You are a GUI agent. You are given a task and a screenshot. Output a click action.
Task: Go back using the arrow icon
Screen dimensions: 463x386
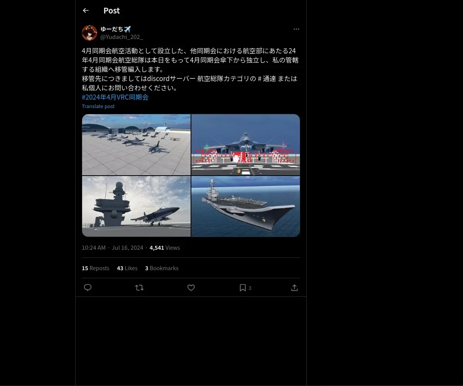[x=86, y=10]
